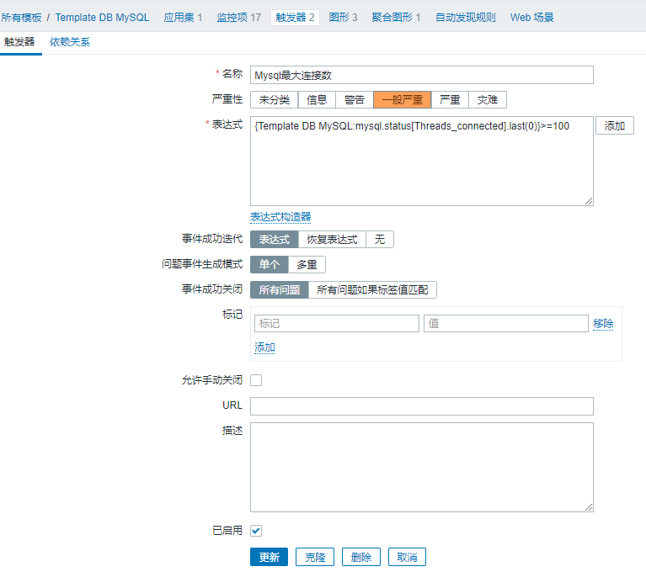Set severity to 警告
Image resolution: width=646 pixels, height=572 pixels.
coord(355,100)
